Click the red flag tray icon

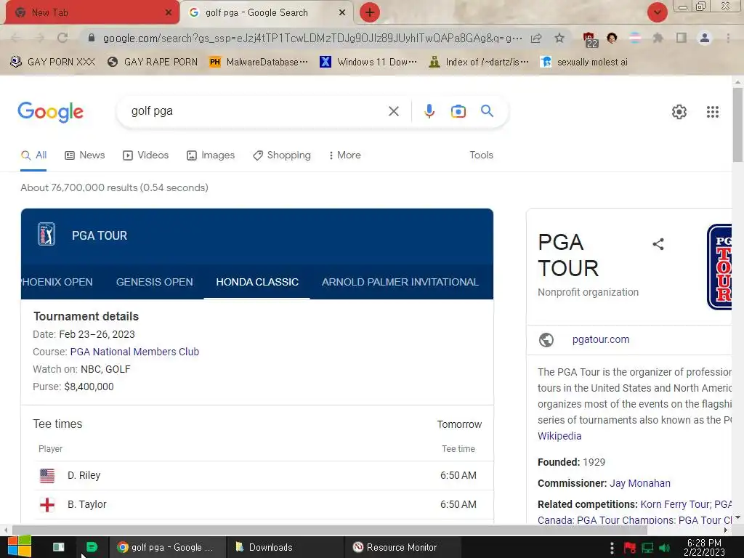pos(630,548)
